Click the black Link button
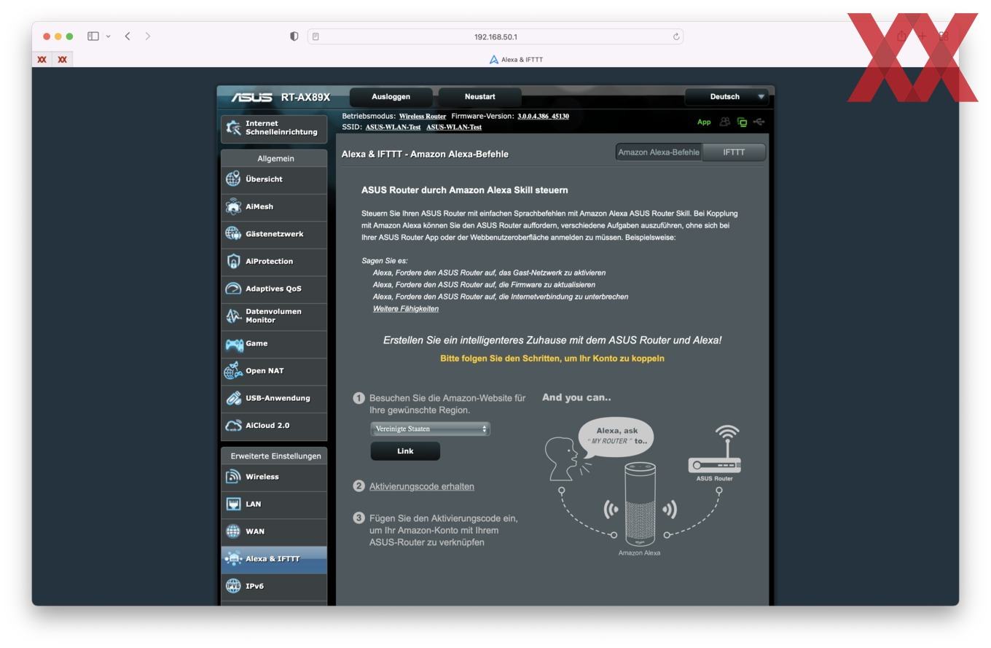 click(x=405, y=451)
